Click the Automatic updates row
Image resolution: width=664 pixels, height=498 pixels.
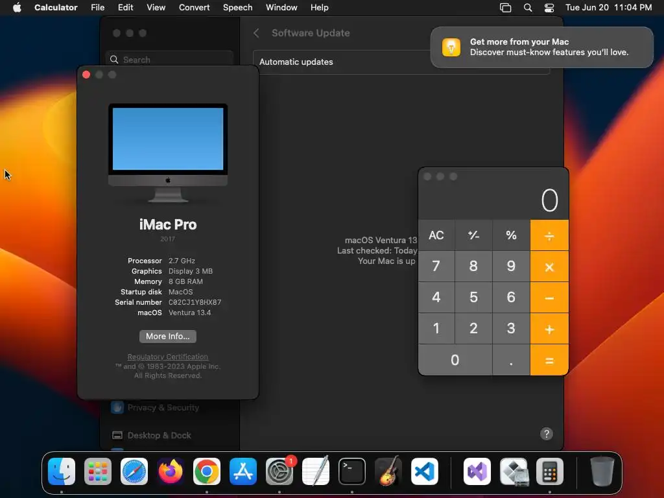[401, 62]
